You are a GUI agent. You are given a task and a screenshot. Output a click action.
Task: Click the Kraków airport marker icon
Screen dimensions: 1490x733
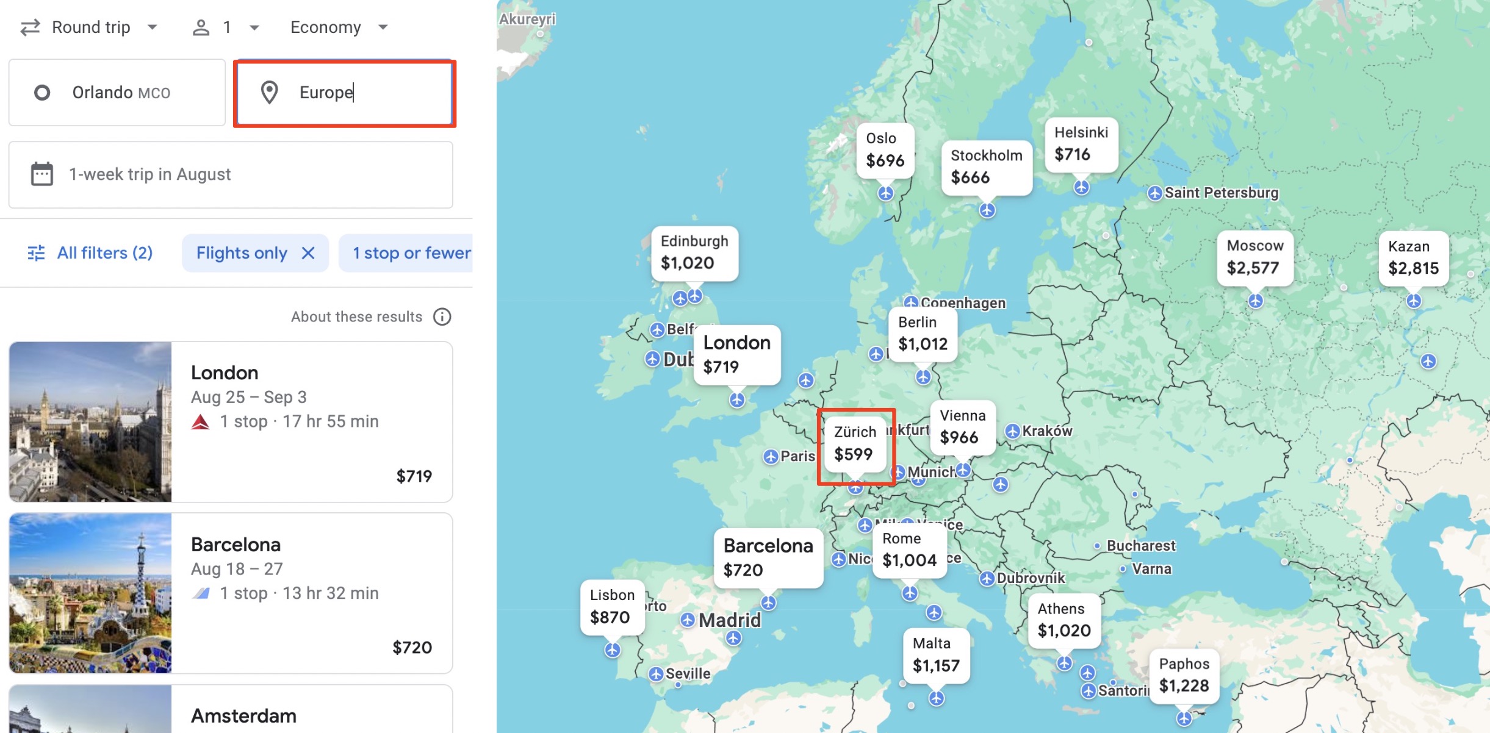1013,431
